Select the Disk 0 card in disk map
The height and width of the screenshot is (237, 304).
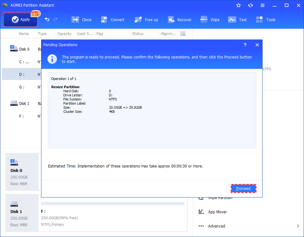tap(22, 172)
